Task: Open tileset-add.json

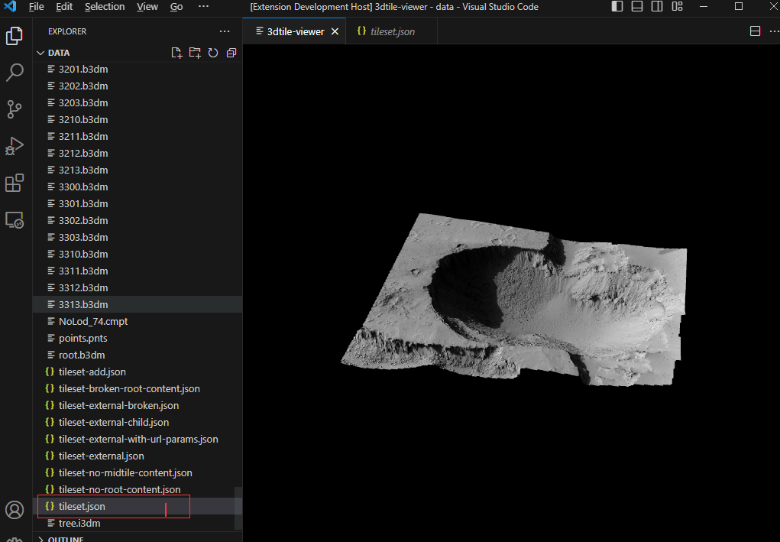Action: [138, 372]
